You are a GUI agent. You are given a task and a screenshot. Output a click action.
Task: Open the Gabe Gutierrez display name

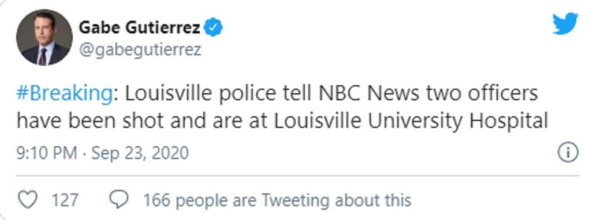coord(139,28)
